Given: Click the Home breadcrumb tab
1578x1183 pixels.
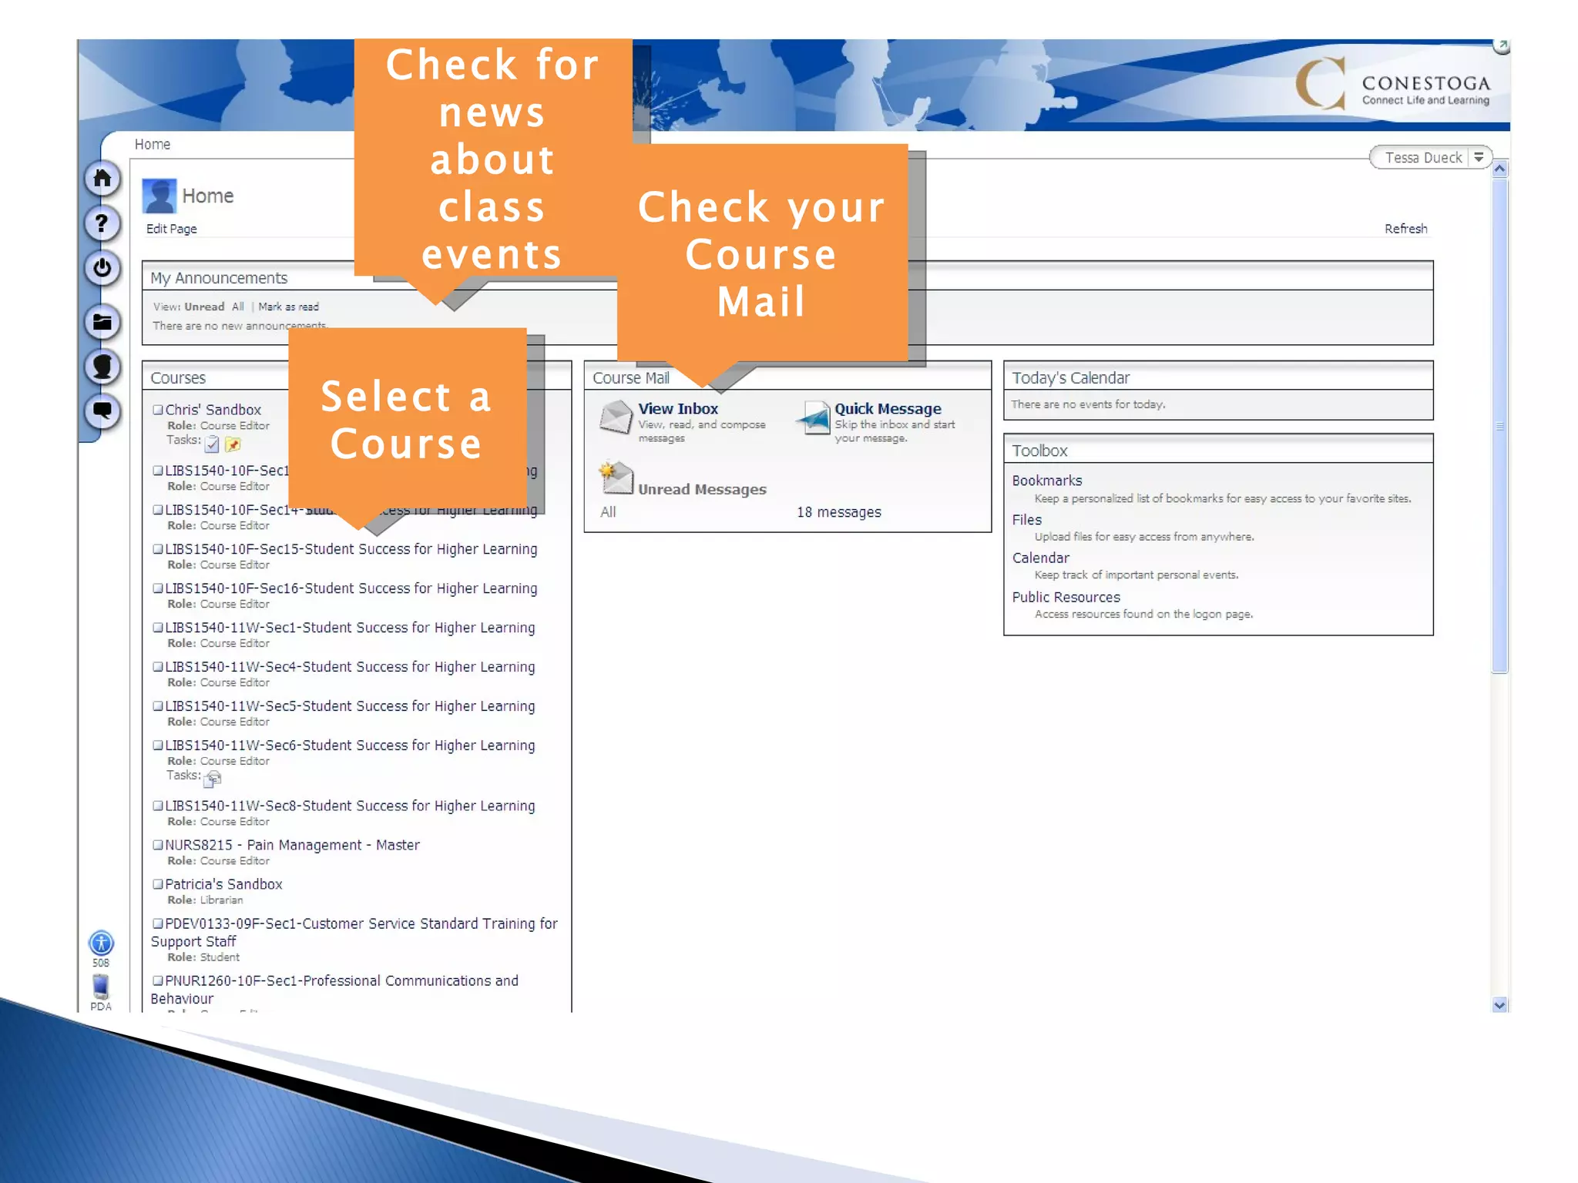Looking at the screenshot, I should (x=153, y=144).
